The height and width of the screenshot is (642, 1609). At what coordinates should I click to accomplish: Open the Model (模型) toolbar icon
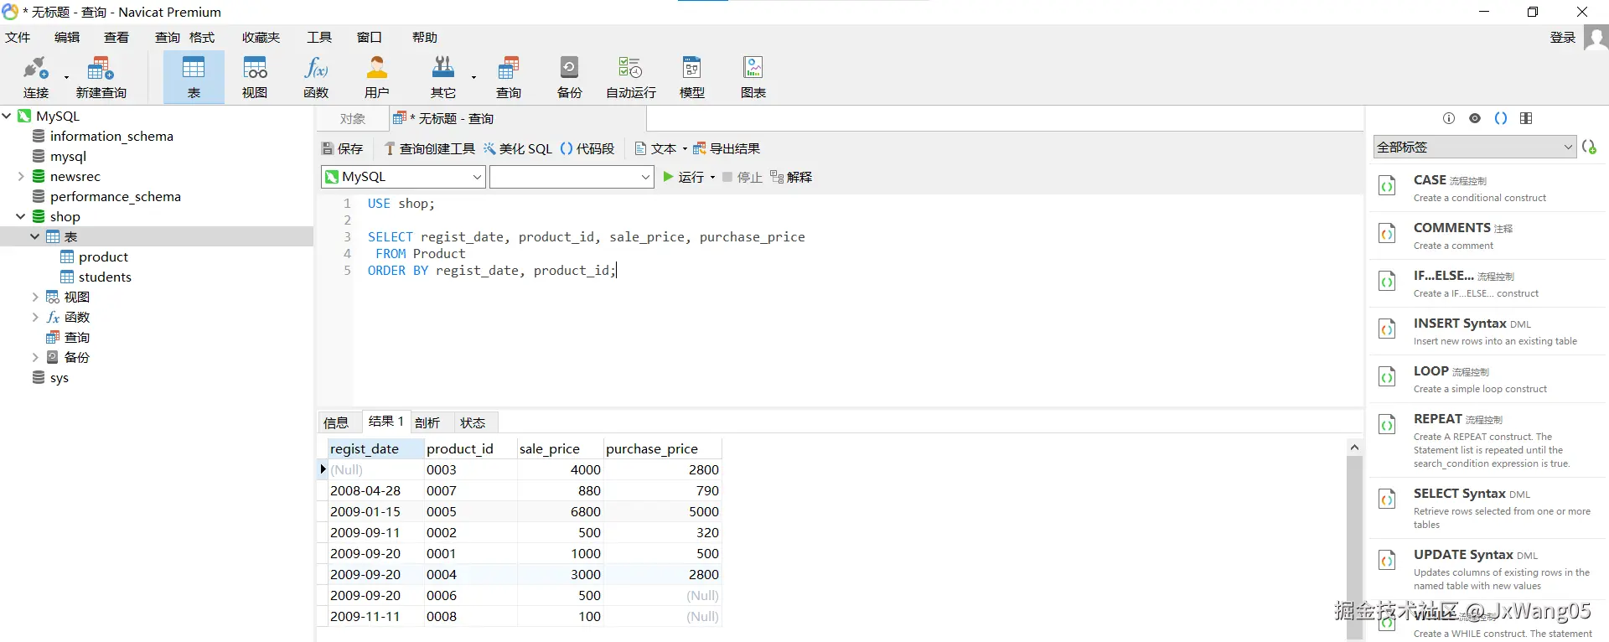coord(692,76)
